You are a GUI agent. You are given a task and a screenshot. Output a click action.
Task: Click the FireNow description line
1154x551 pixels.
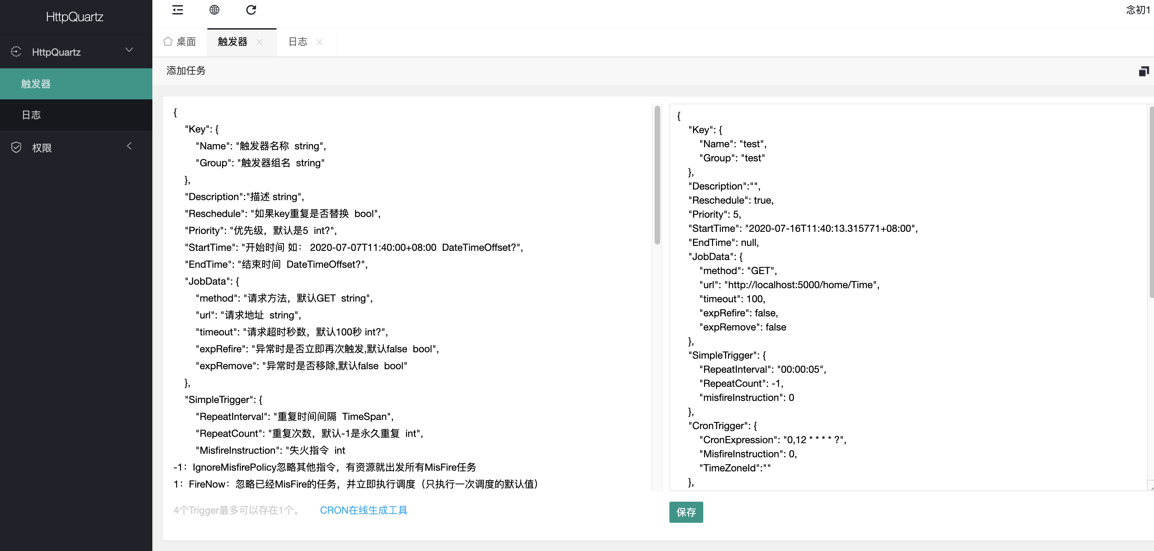pos(356,484)
